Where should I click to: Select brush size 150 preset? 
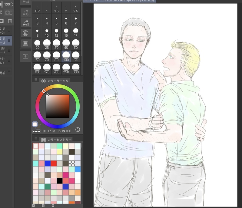tap(37, 69)
